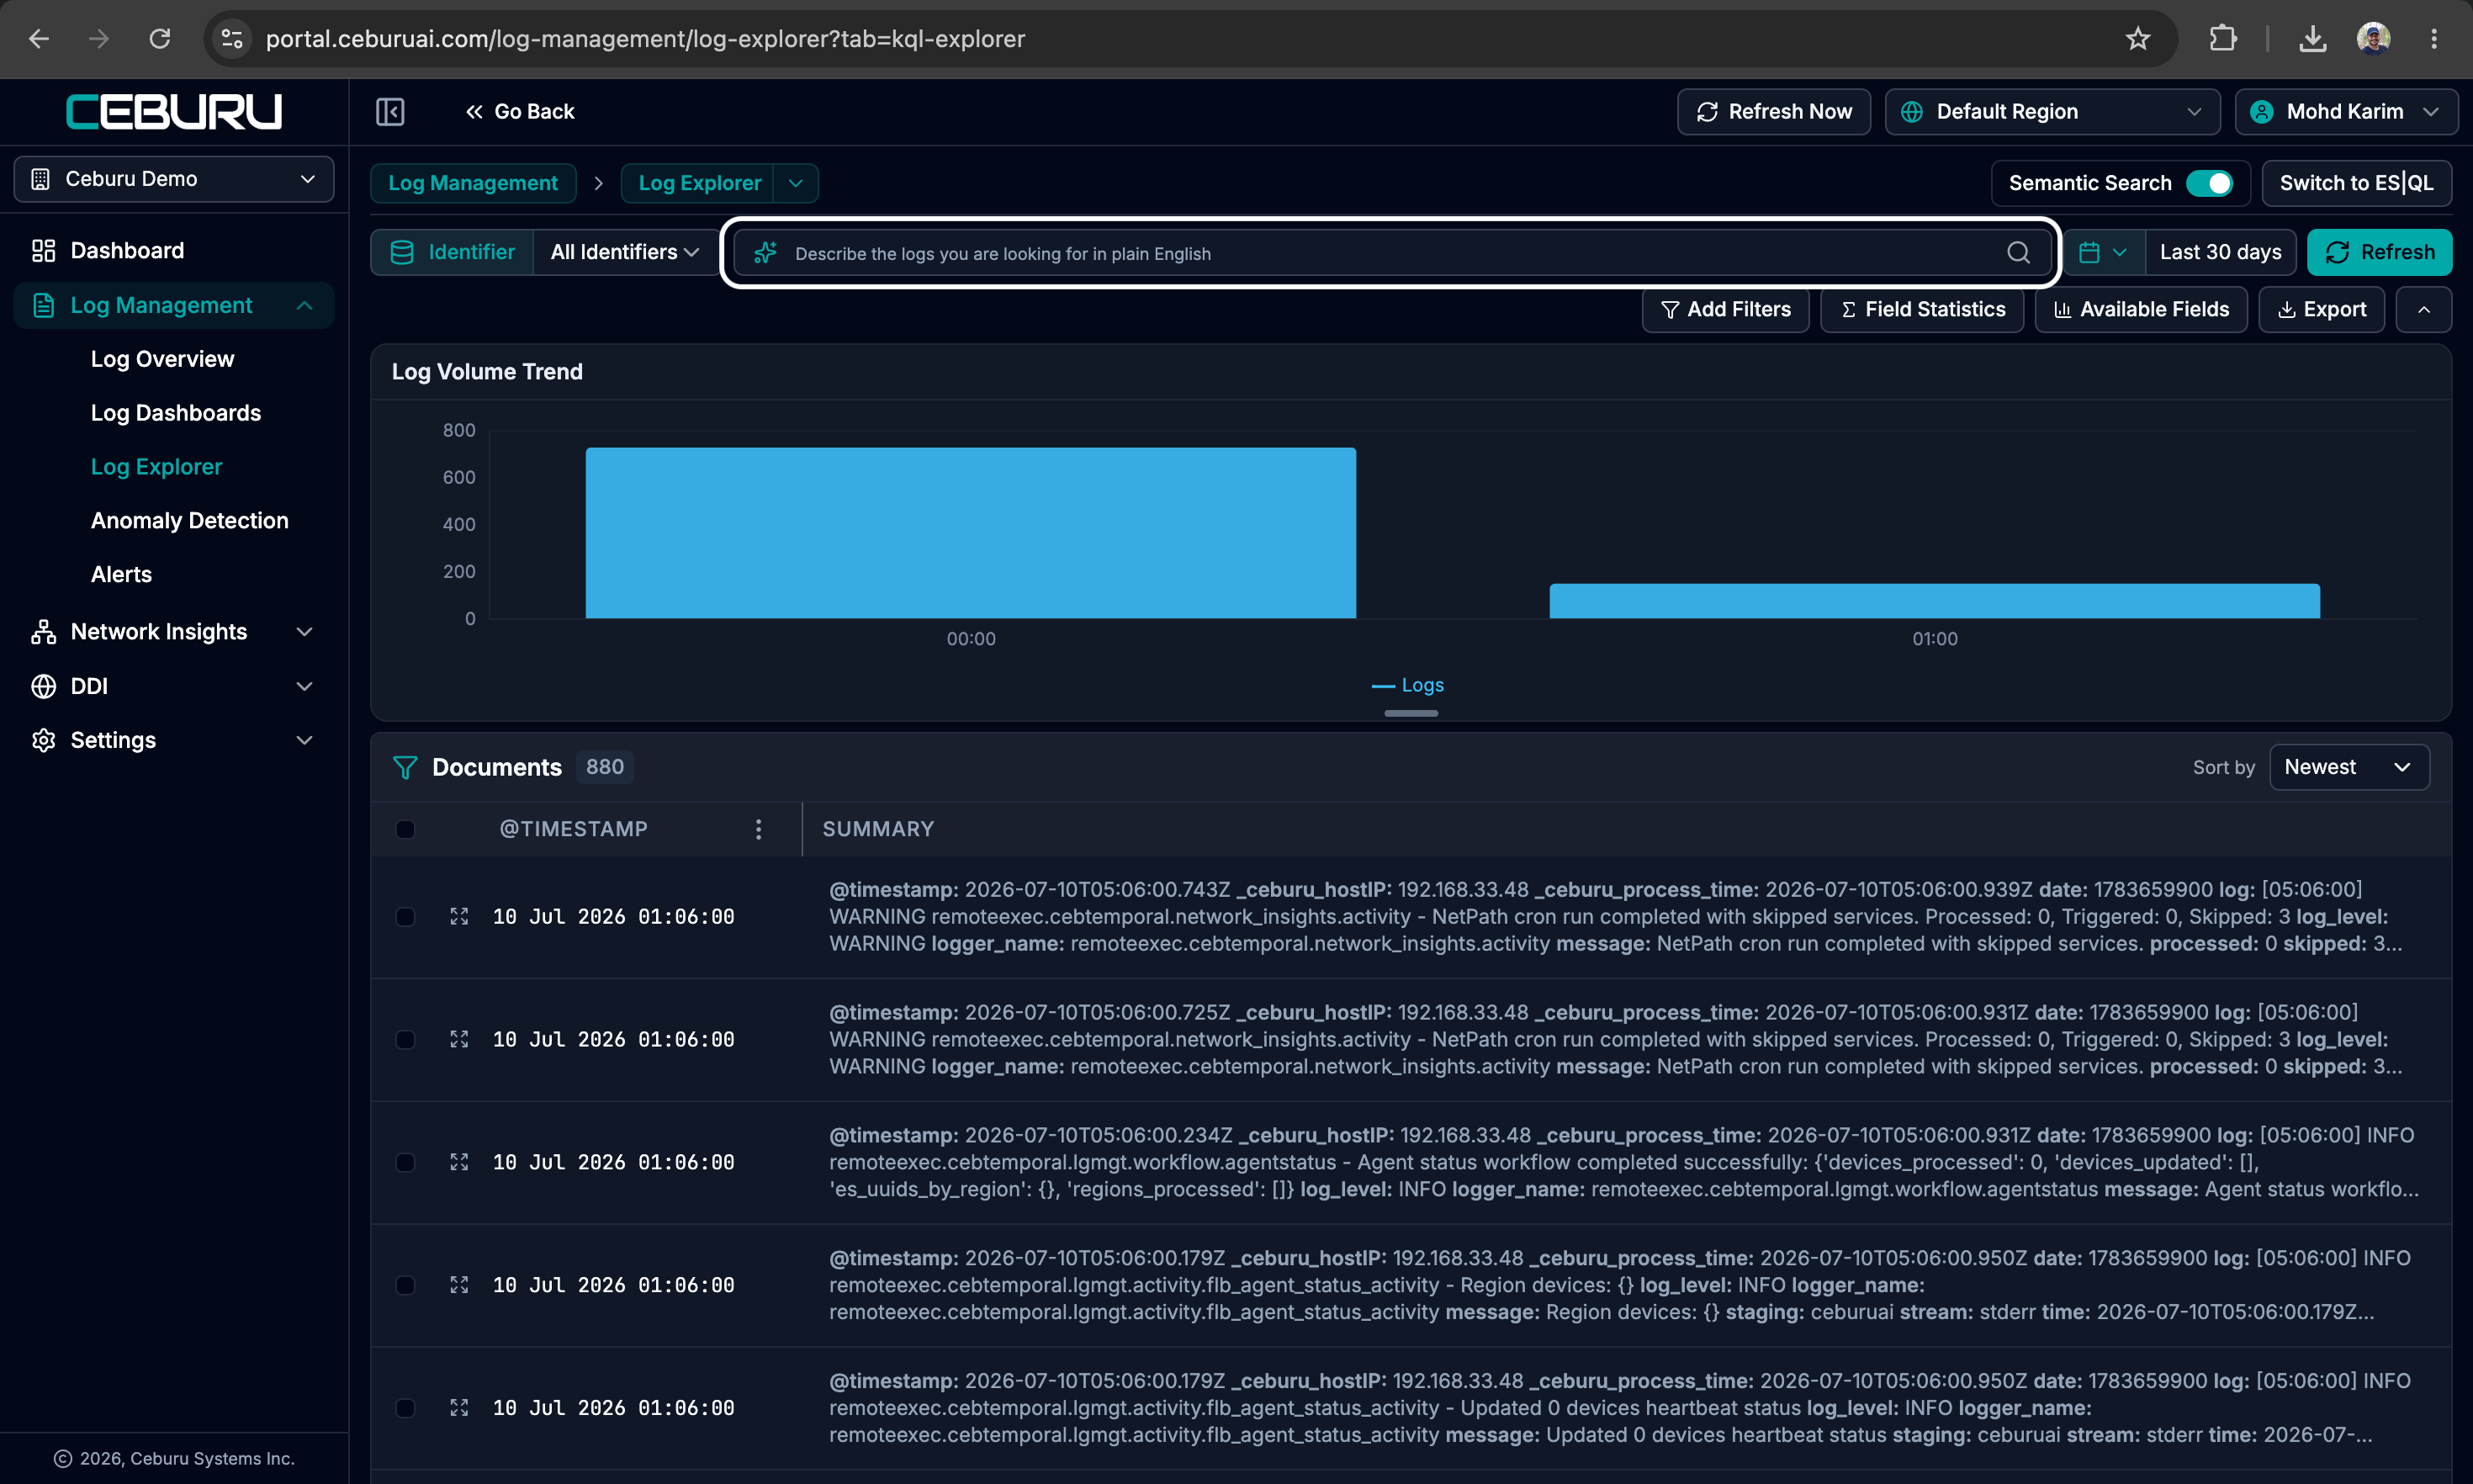Click the Last 30 days time range
The image size is (2473, 1484).
(x=2220, y=252)
